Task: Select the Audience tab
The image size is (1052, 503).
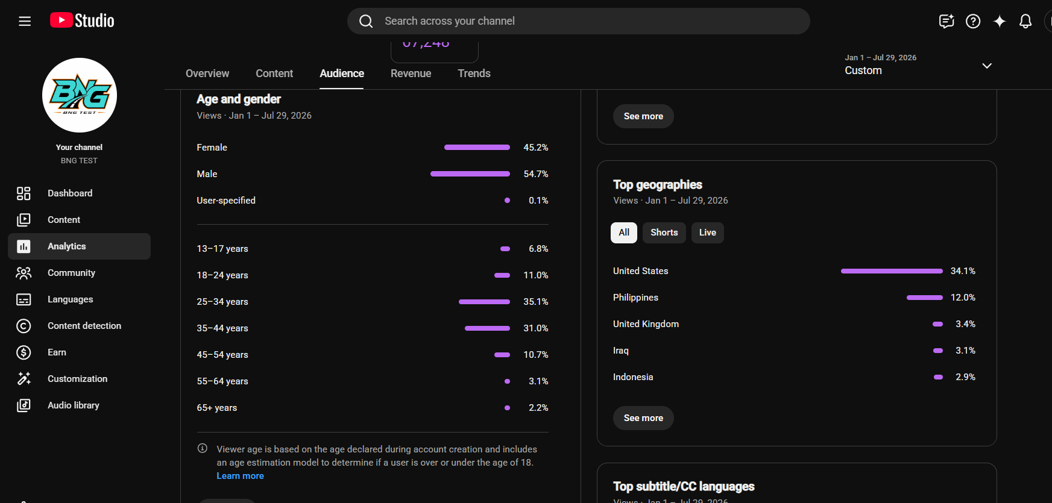Action: [342, 73]
